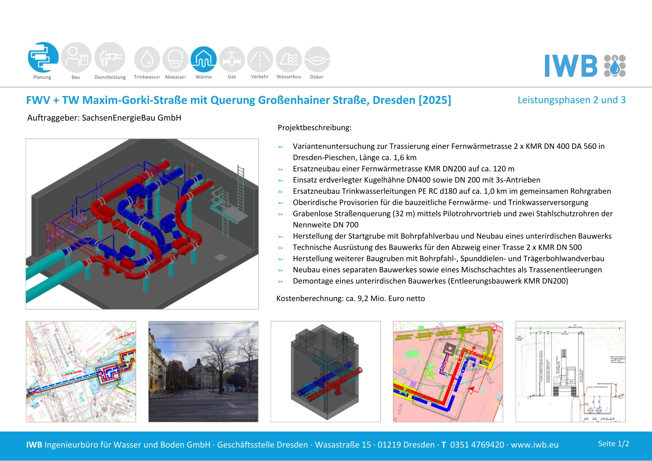
Task: Click the street photo thumbnail
Action: point(203,372)
